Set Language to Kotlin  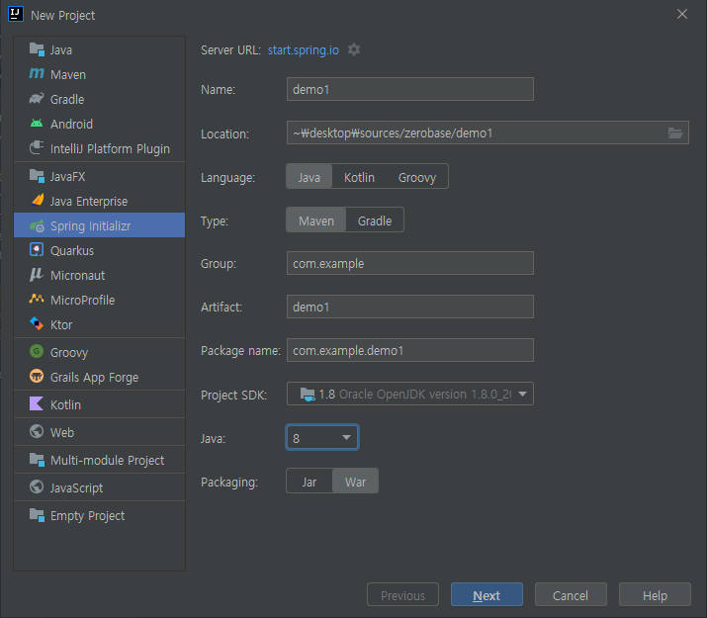[x=359, y=177]
